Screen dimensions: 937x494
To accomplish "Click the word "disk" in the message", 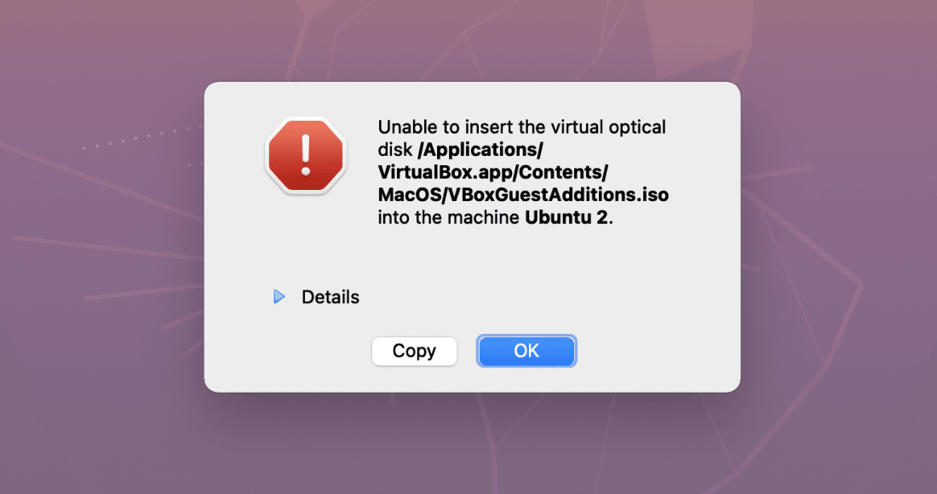I will click(394, 151).
